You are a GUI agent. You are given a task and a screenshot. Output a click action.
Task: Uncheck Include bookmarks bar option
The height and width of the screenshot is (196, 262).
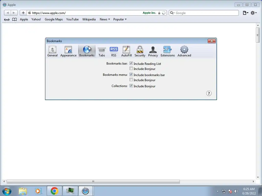131,75
